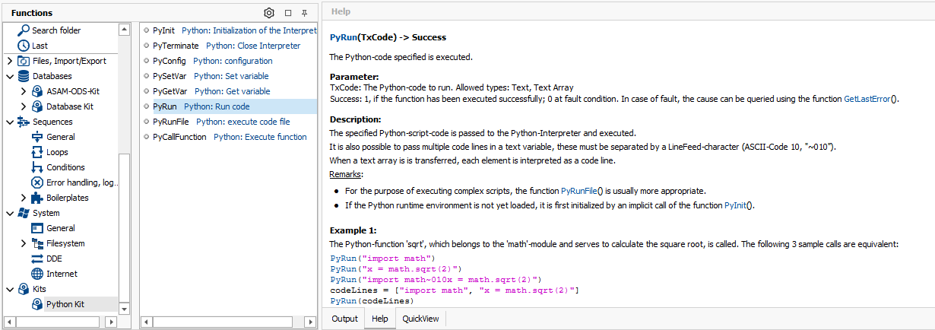Click the Error handling icon
The height and width of the screenshot is (330, 935).
pos(37,182)
